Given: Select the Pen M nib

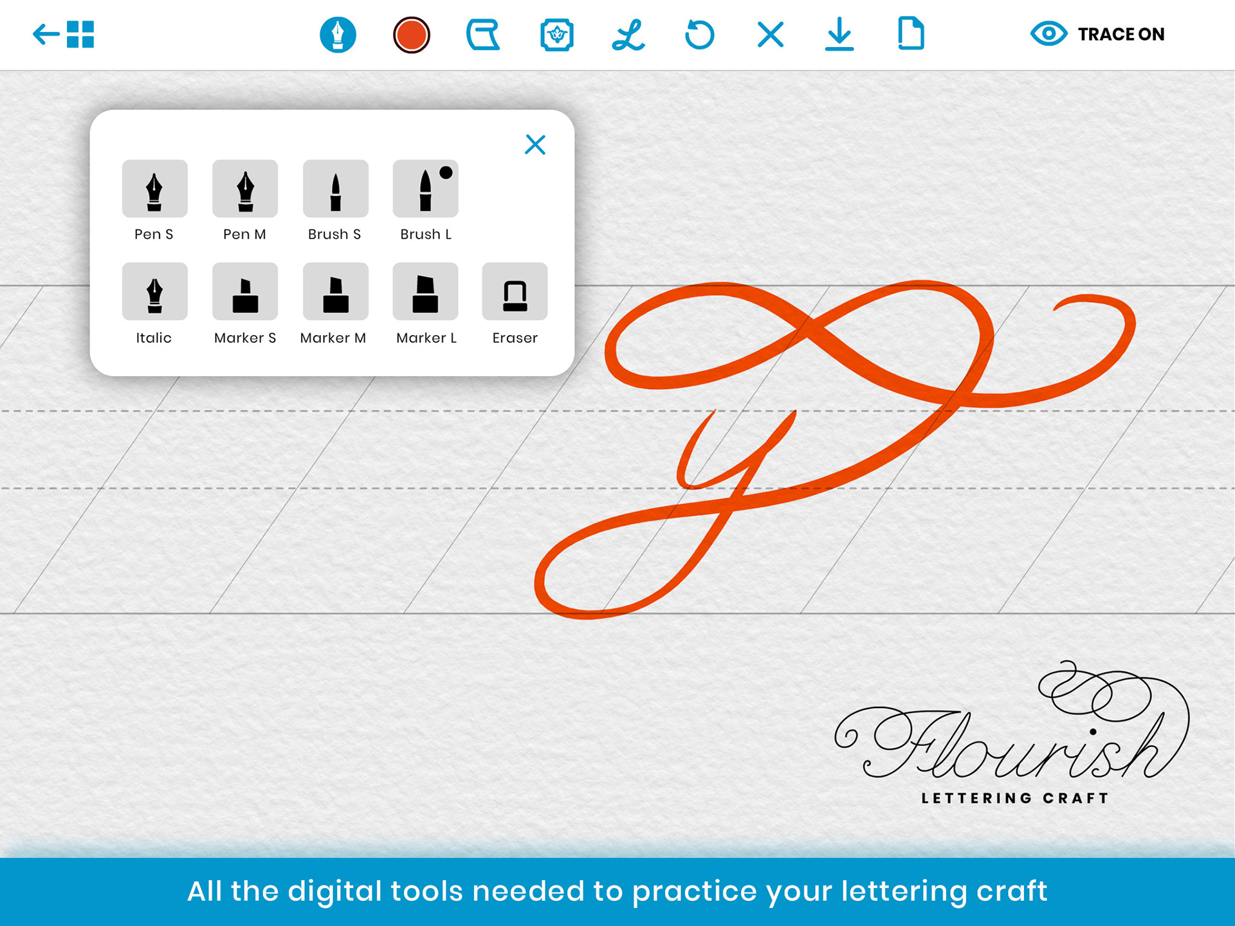Looking at the screenshot, I should tap(244, 188).
